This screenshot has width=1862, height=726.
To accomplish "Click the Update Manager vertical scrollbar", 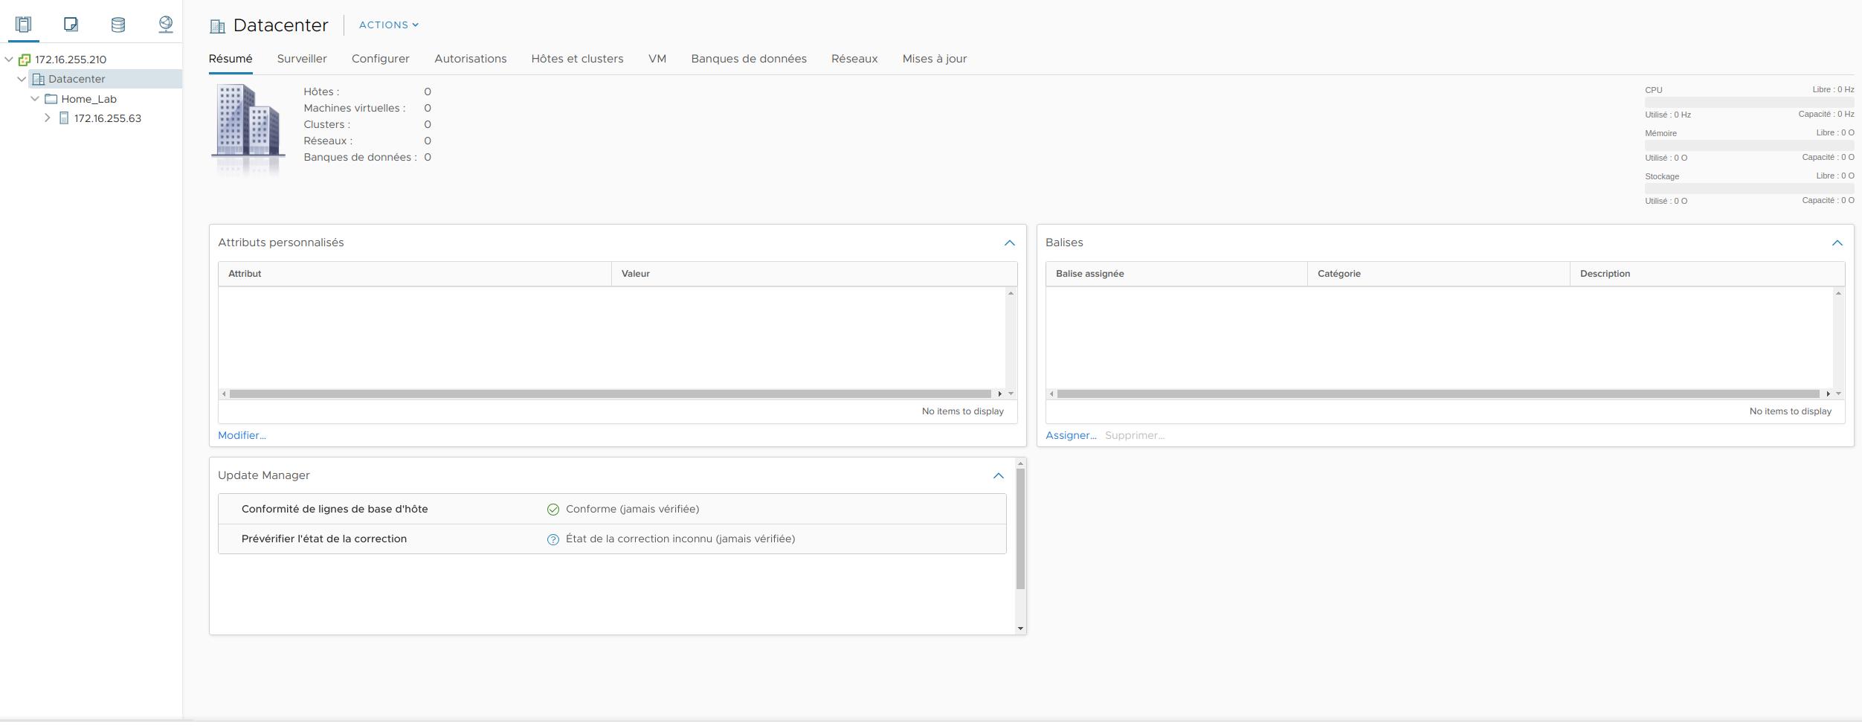I will pos(1020,529).
